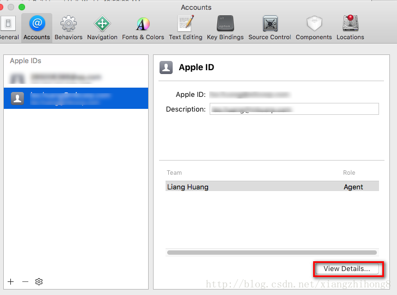
Task: Open the account actions gear menu
Action: (39, 281)
